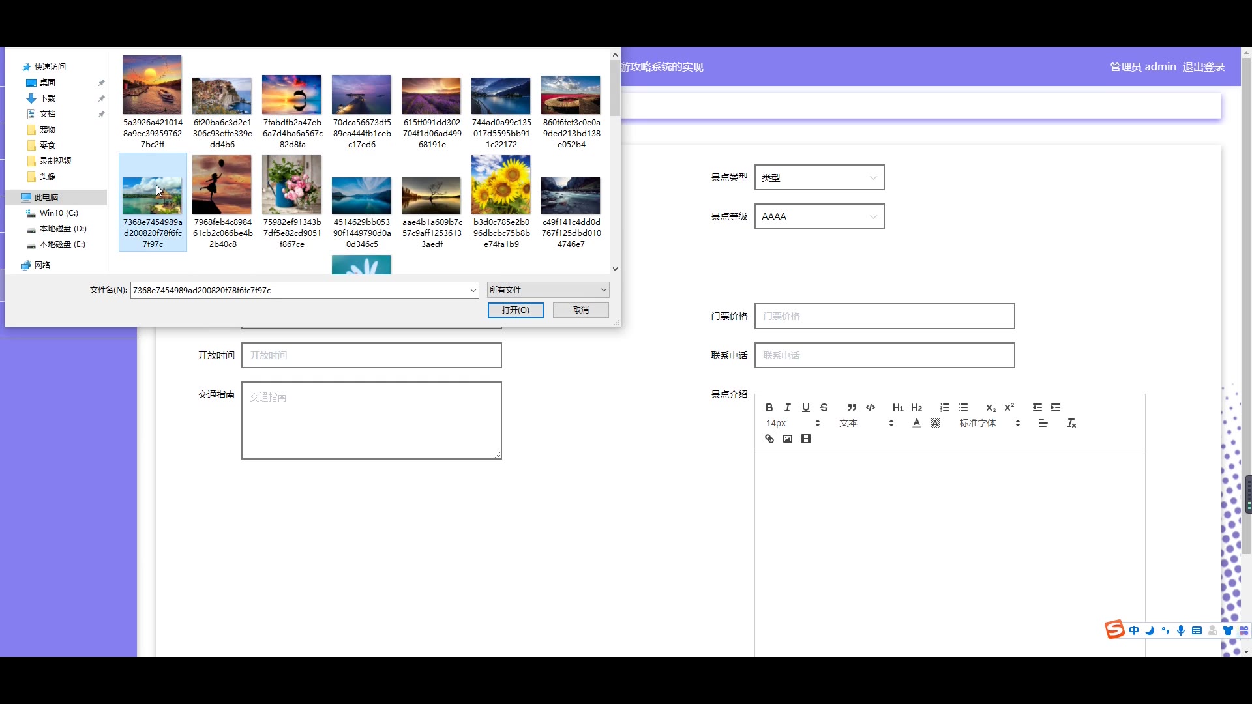Select the lavender field image 615ff091dd302
Screen dimensions: 1252x704
431,112
